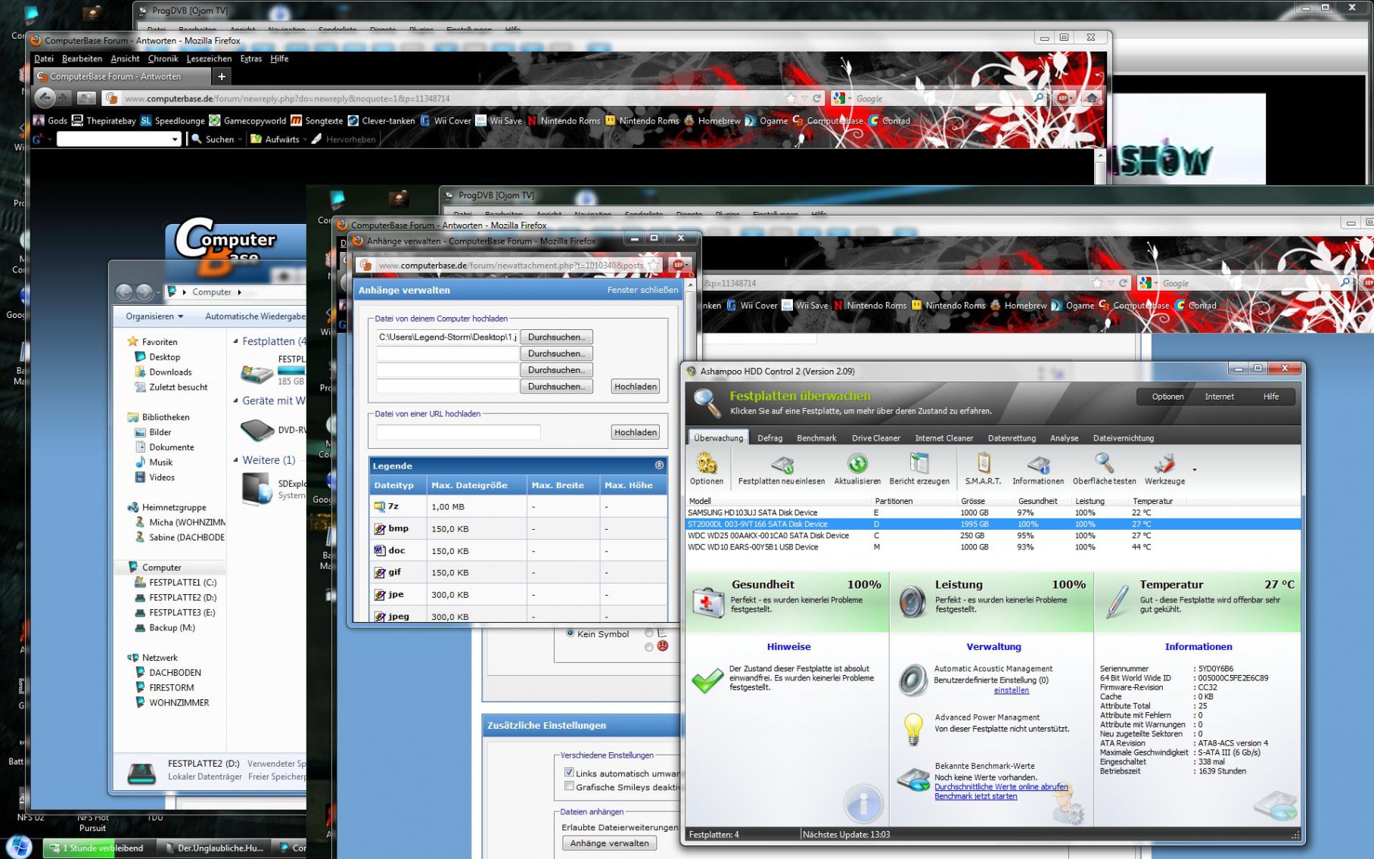The height and width of the screenshot is (859, 1374).
Task: Switch to the Benchmark tab
Action: [x=816, y=438]
